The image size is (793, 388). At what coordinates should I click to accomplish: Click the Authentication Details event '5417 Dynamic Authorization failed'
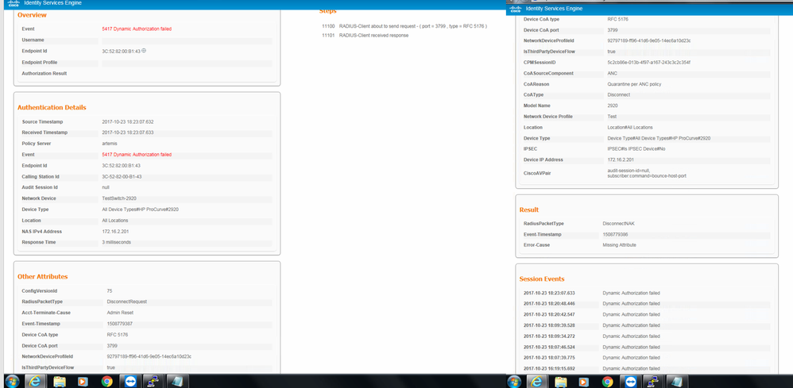pos(137,154)
